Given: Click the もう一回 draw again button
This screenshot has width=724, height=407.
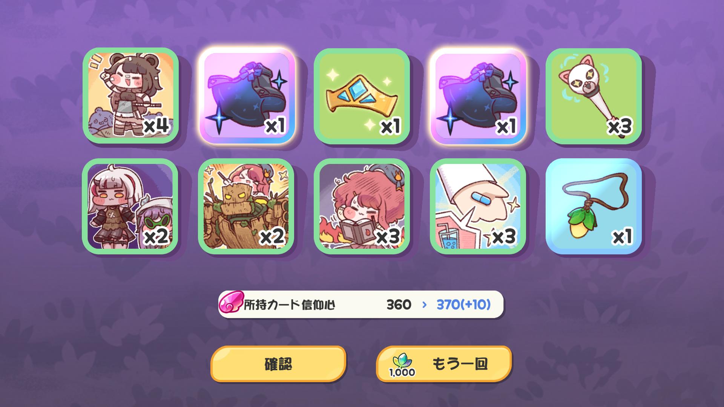Looking at the screenshot, I should pyautogui.click(x=444, y=364).
